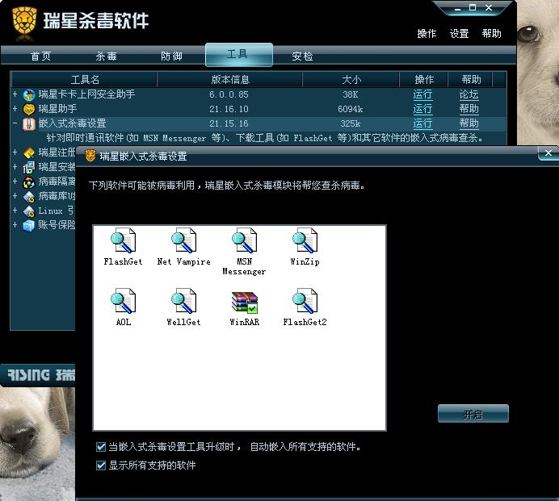
Task: Click the 操作 column header
Action: 424,79
